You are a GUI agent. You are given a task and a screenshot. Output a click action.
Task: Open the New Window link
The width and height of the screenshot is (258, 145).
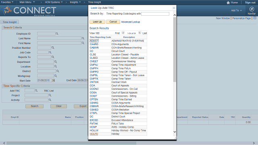tap(223, 18)
